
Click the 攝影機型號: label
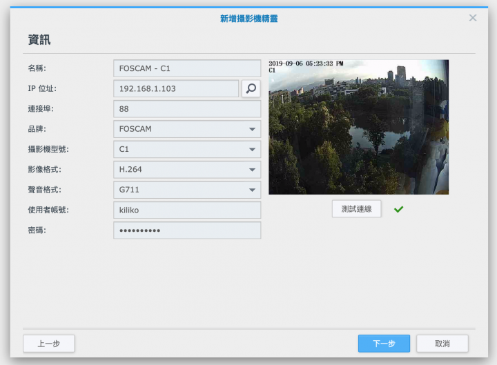48,149
